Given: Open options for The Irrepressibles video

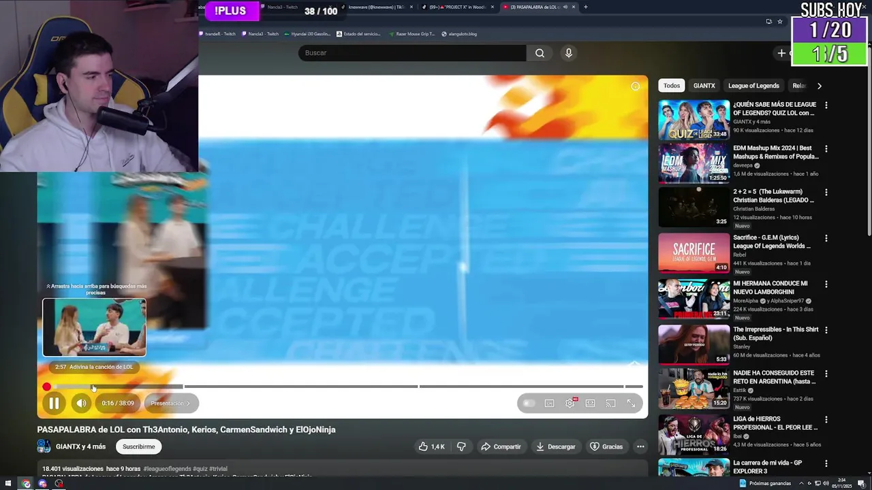Looking at the screenshot, I should [x=826, y=330].
